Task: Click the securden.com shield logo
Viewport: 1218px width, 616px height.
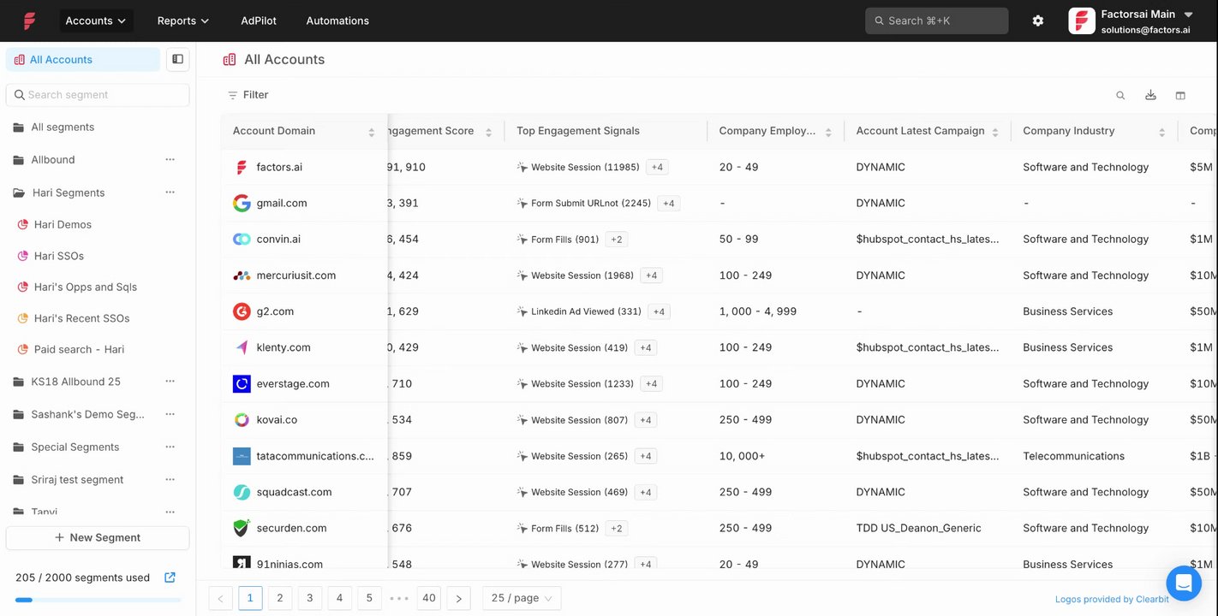Action: click(242, 528)
